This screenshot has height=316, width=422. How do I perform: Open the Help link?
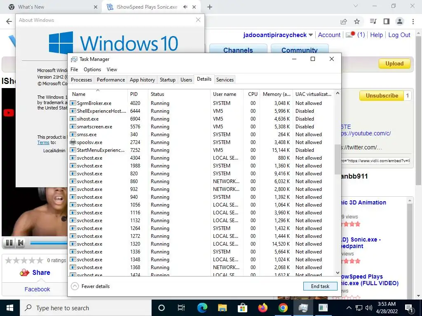[x=377, y=35]
